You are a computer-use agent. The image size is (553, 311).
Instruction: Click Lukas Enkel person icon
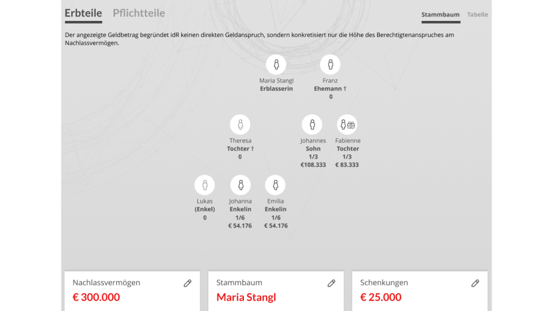pyautogui.click(x=205, y=185)
